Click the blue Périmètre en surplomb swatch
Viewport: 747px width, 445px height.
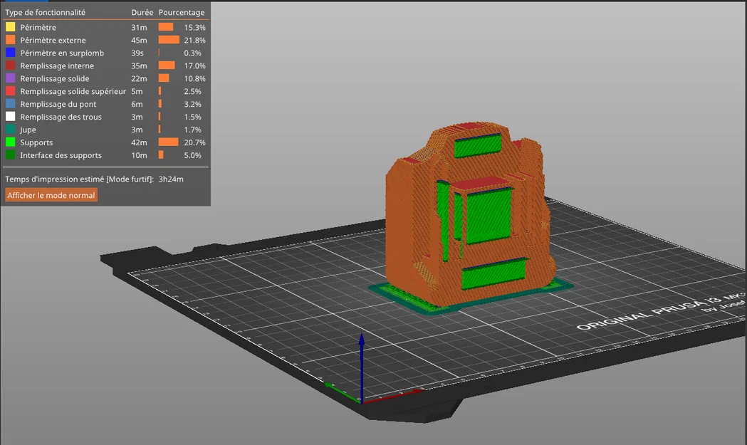click(11, 53)
